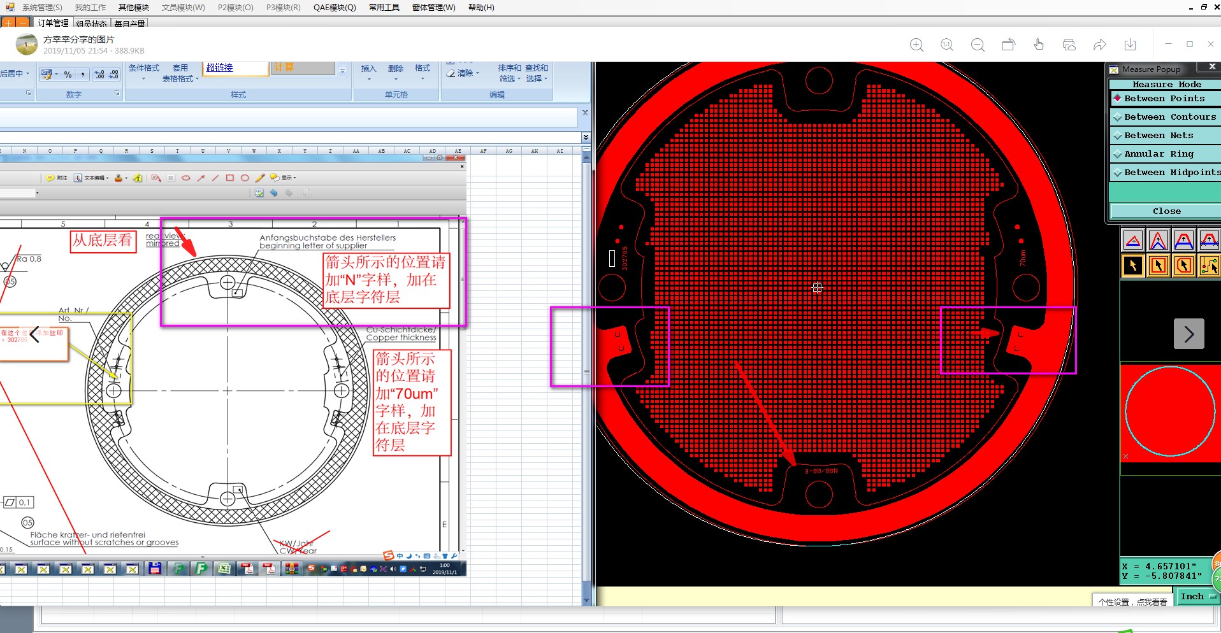The image size is (1221, 633).
Task: Go to next image with right chevron
Action: click(x=1189, y=334)
